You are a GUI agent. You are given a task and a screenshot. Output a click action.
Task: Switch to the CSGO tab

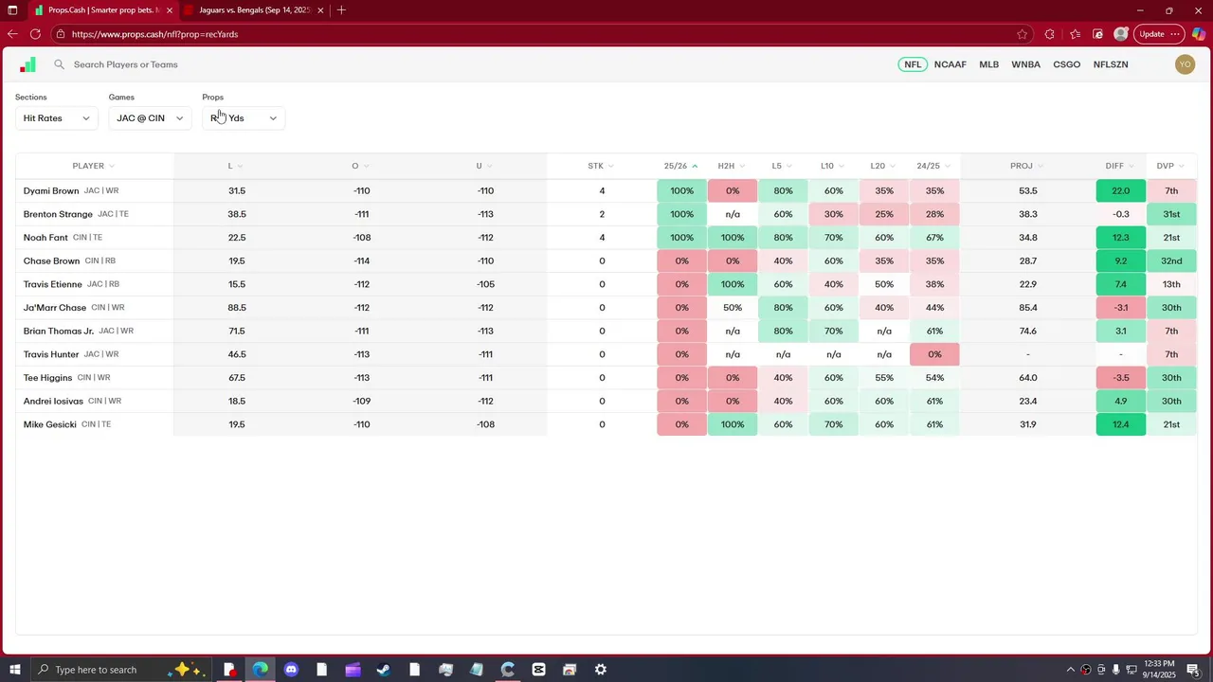pyautogui.click(x=1067, y=64)
